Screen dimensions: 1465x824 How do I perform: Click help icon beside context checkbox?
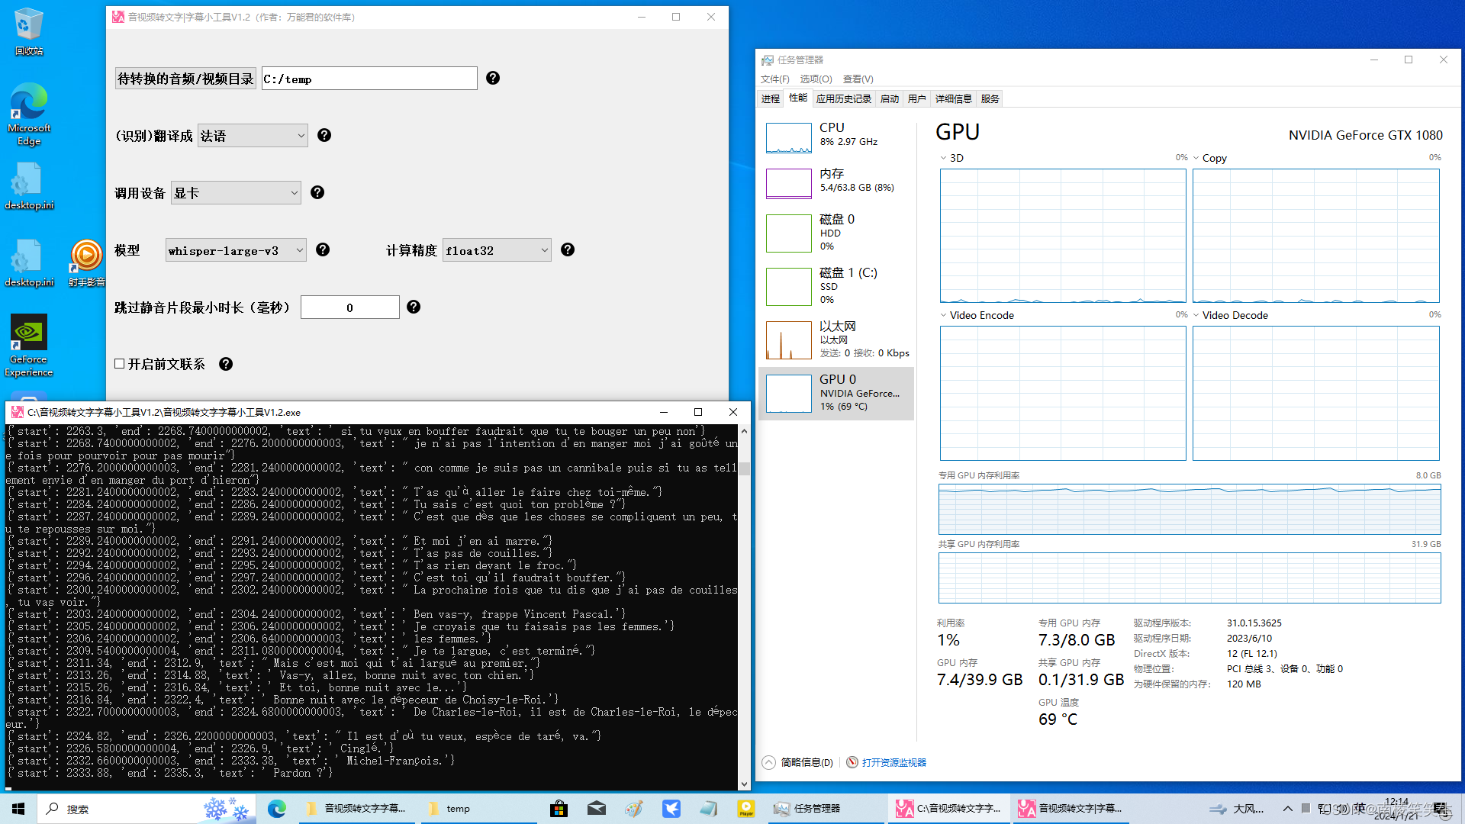226,364
